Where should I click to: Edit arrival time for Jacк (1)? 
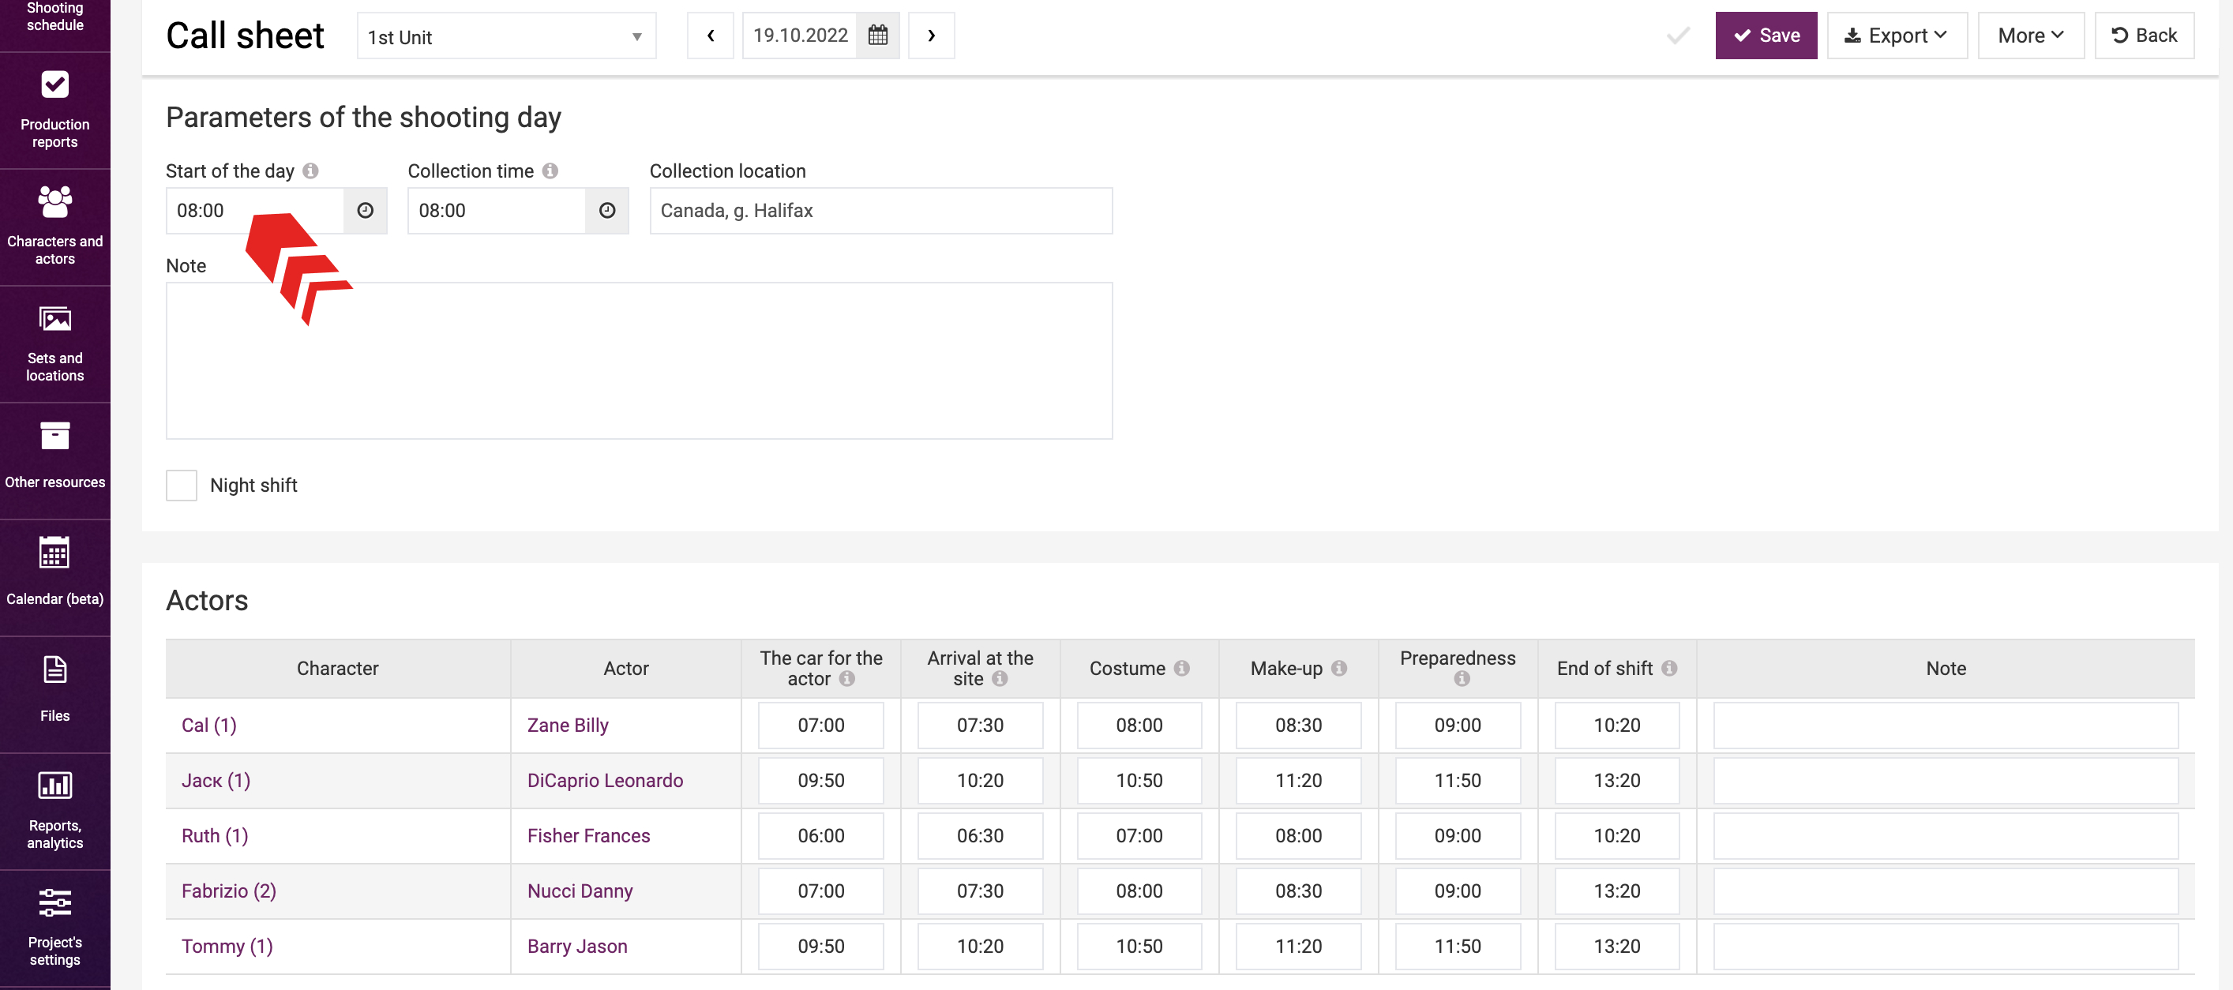pyautogui.click(x=980, y=780)
